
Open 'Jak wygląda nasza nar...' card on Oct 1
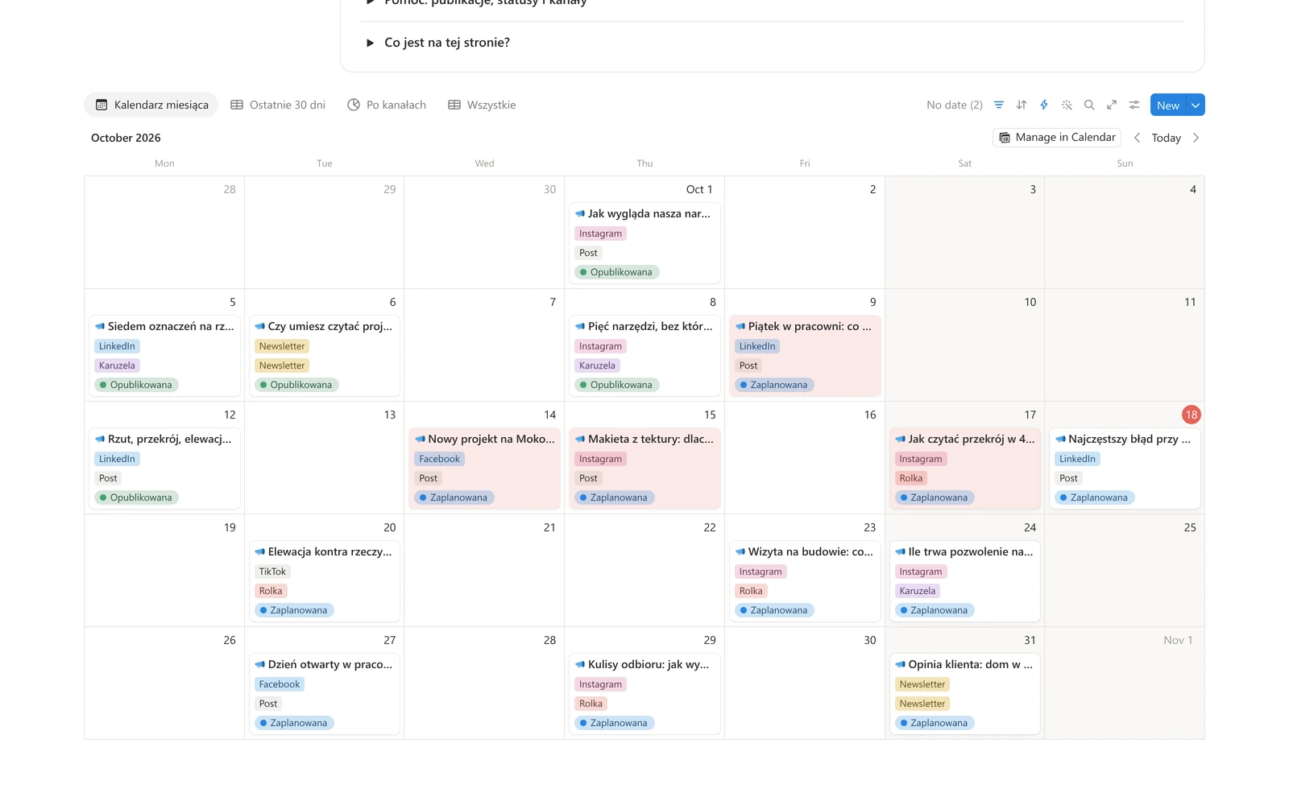[x=644, y=243]
